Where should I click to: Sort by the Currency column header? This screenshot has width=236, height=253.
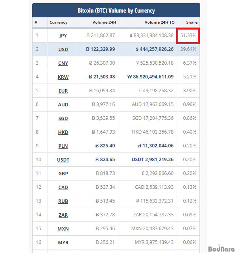tap(58, 22)
